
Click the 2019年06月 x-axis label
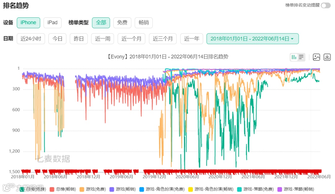click(x=121, y=177)
